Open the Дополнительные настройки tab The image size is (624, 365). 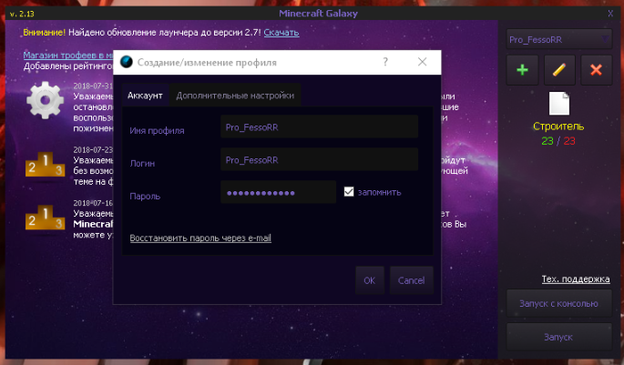(x=235, y=96)
